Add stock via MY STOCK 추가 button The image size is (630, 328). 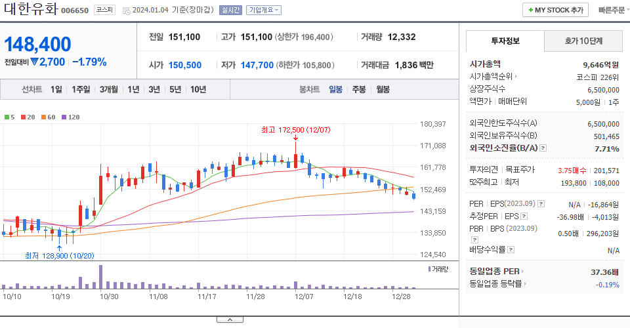555,10
